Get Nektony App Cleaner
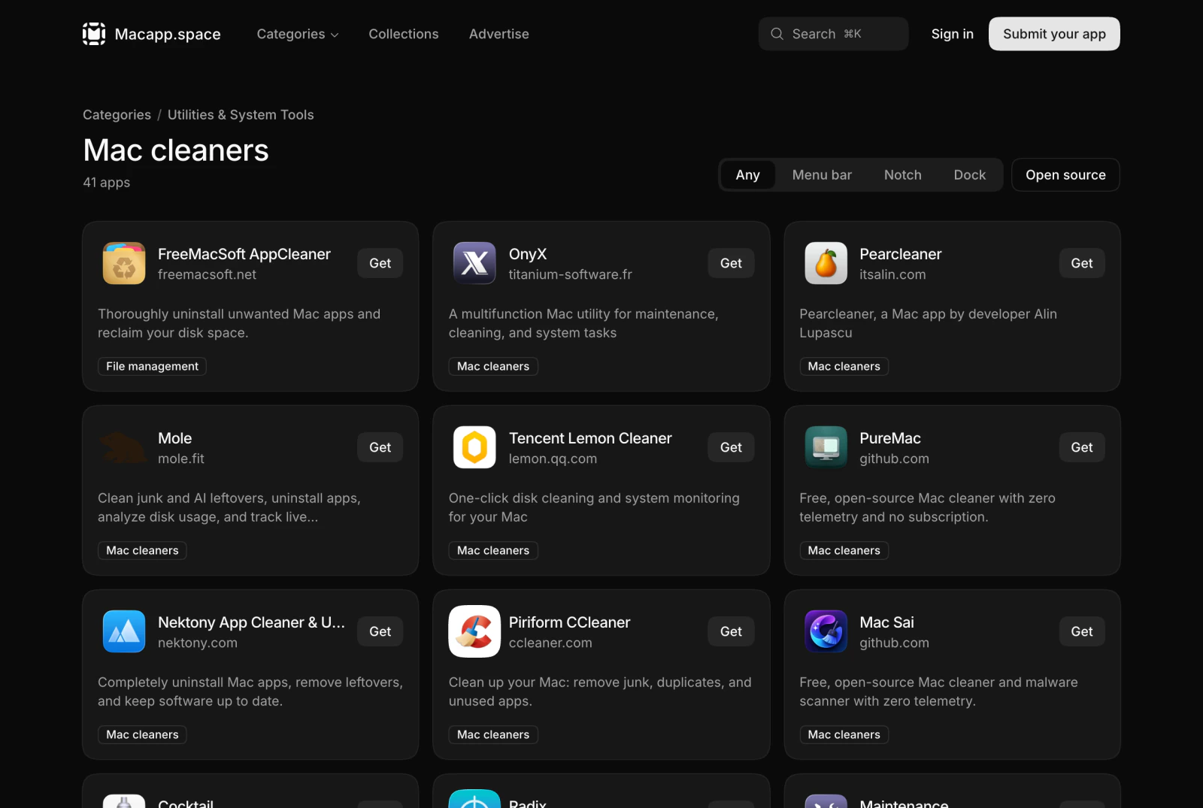This screenshot has width=1203, height=808. 380,631
